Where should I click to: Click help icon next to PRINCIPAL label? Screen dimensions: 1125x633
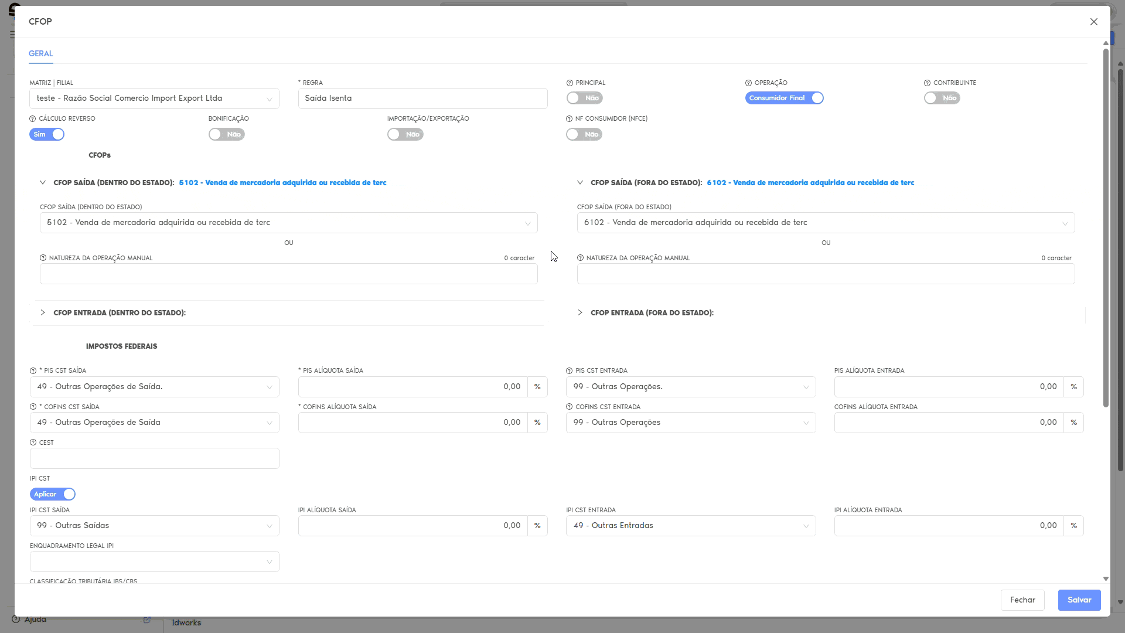[570, 83]
